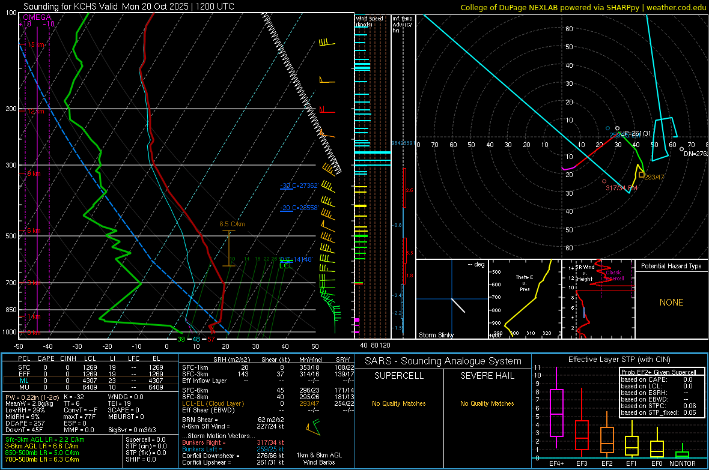
Task: Click the Theta-E v. Pres label
Action: tap(525, 283)
